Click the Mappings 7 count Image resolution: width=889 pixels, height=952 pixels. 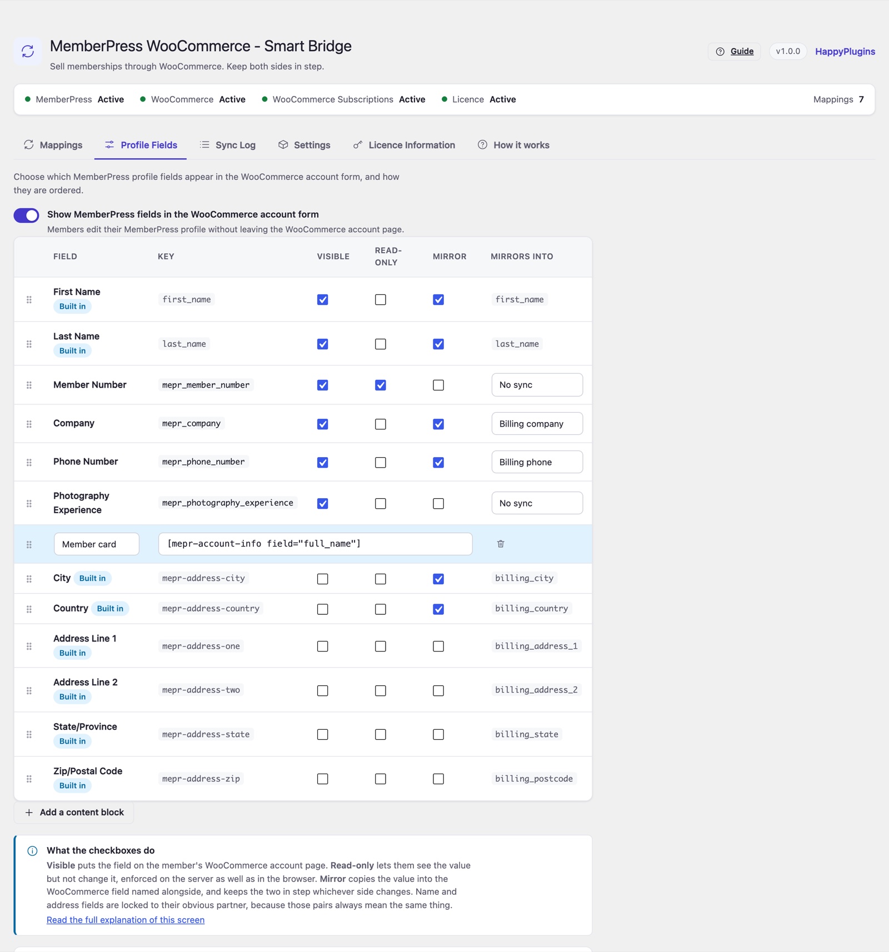coord(838,99)
